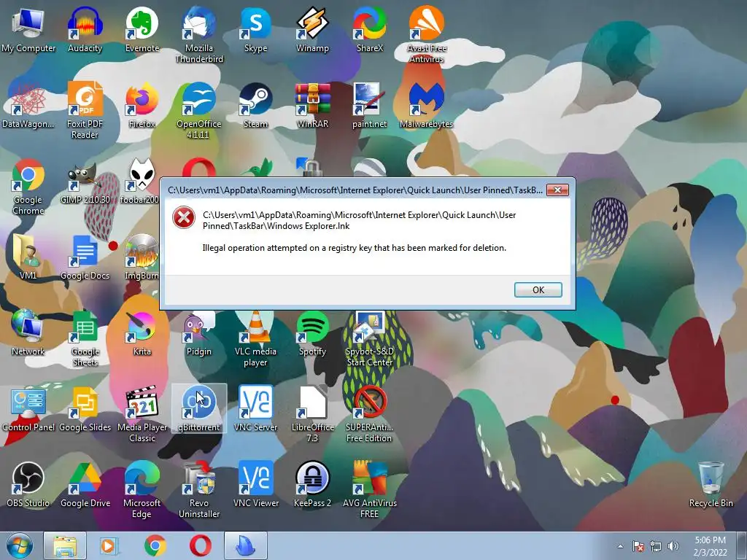747x560 pixels.
Task: Select the Mozilla Thunderbird icon
Action: coord(199,35)
